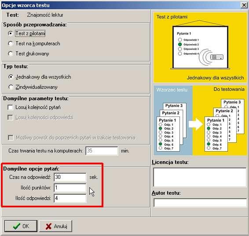Viewport: 249px width, 236px height.
Task: Click the 'Licencja testu:' label
Action: [x=170, y=162]
